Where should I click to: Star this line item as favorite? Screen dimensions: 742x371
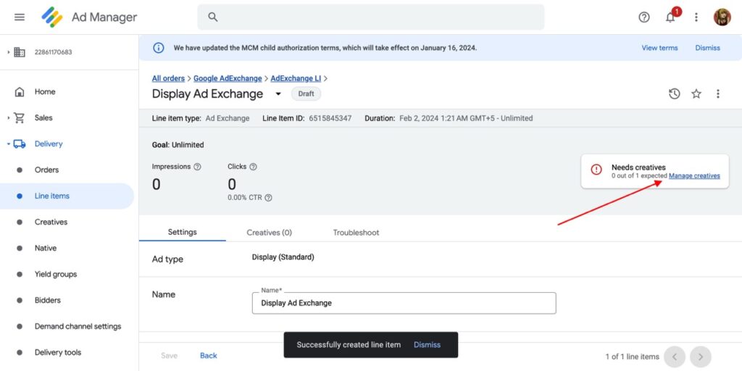pyautogui.click(x=696, y=93)
